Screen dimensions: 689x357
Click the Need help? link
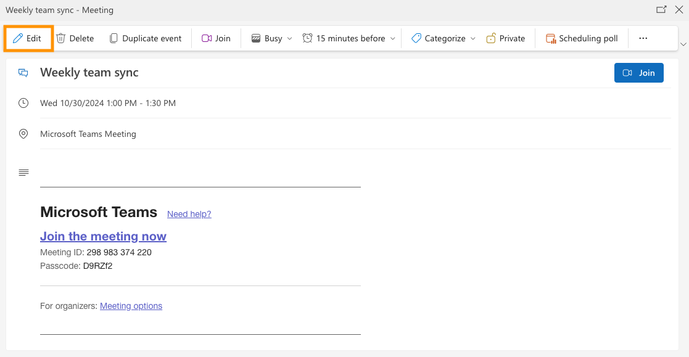click(x=189, y=214)
